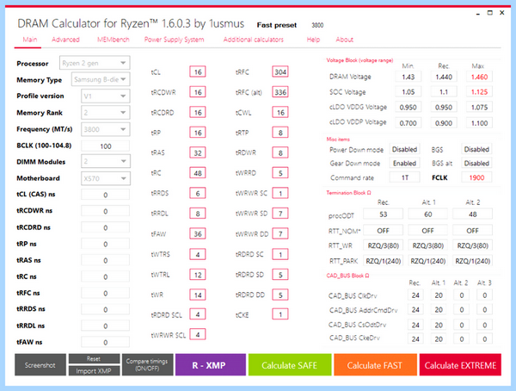Image resolution: width=516 pixels, height=391 pixels.
Task: Open the Frequency (MT/s) dropdown
Action: (x=105, y=129)
